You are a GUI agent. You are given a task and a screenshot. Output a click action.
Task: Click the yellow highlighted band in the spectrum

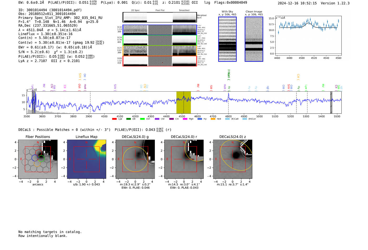click(183, 102)
